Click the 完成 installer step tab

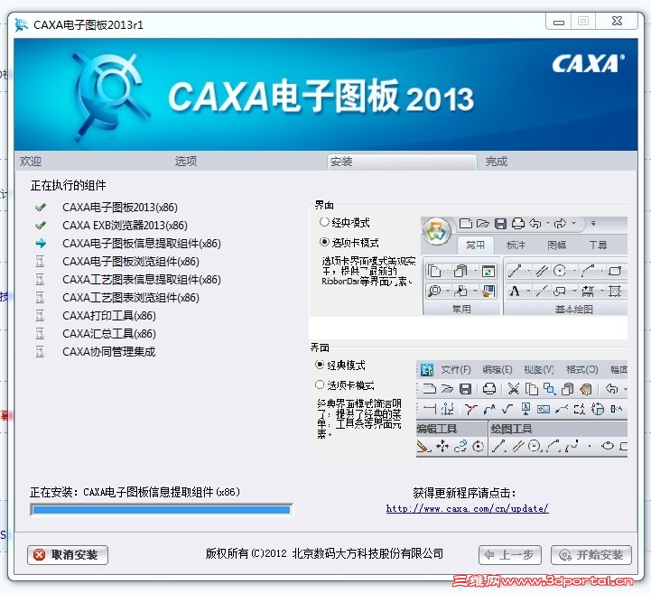(496, 162)
